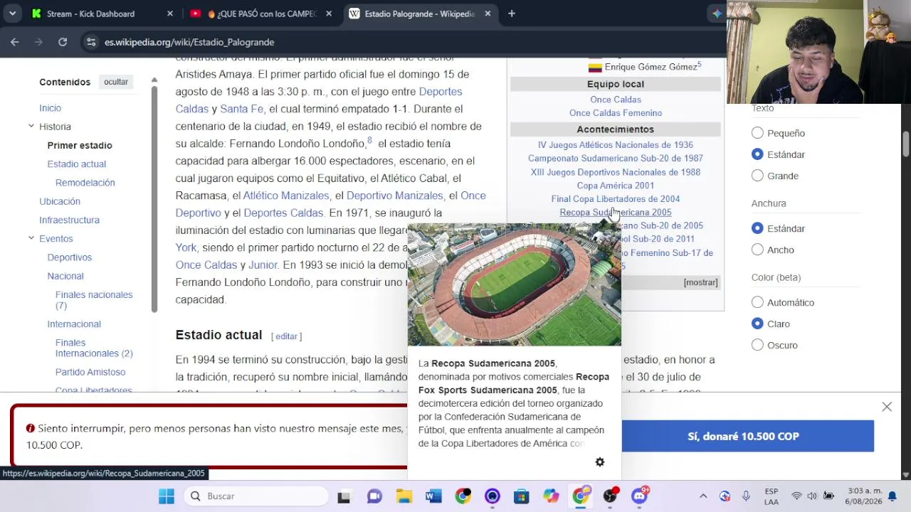Image resolution: width=911 pixels, height=512 pixels.
Task: Click the Windows taskbar search box
Action: tap(256, 496)
